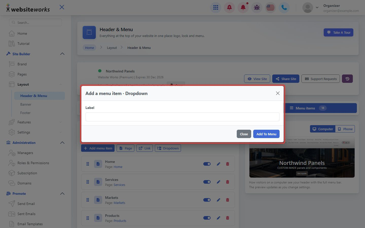The height and width of the screenshot is (228, 365).
Task: Click the Home breadcrumb link
Action: 89,48
